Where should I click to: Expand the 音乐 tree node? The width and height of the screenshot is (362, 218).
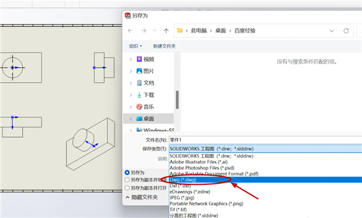pos(131,107)
